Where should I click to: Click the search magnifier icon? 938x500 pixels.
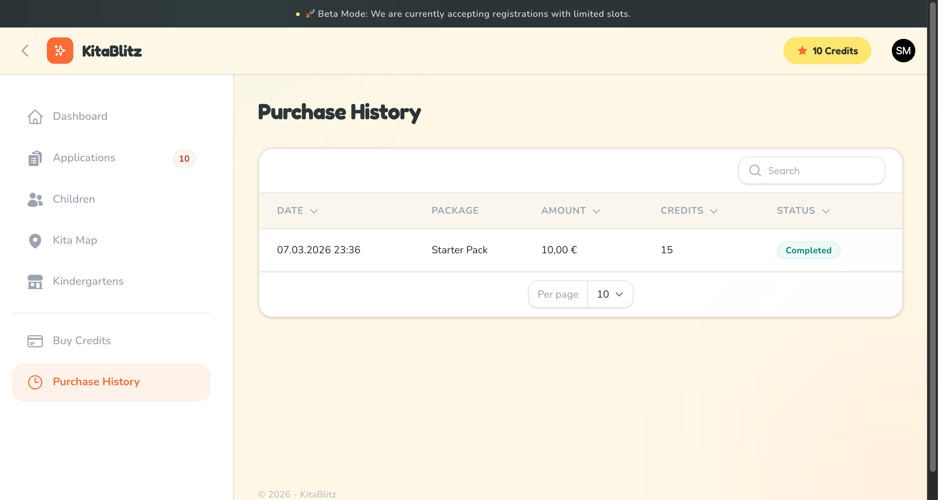(x=755, y=170)
